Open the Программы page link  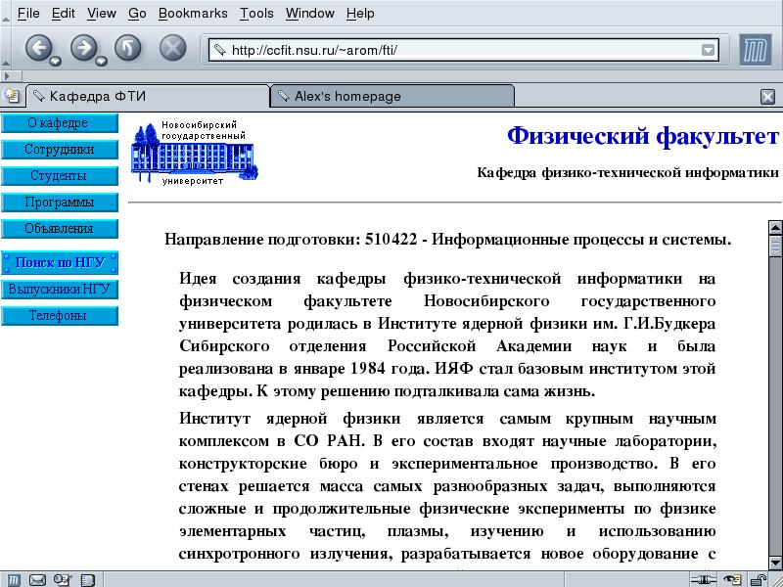pos(60,203)
